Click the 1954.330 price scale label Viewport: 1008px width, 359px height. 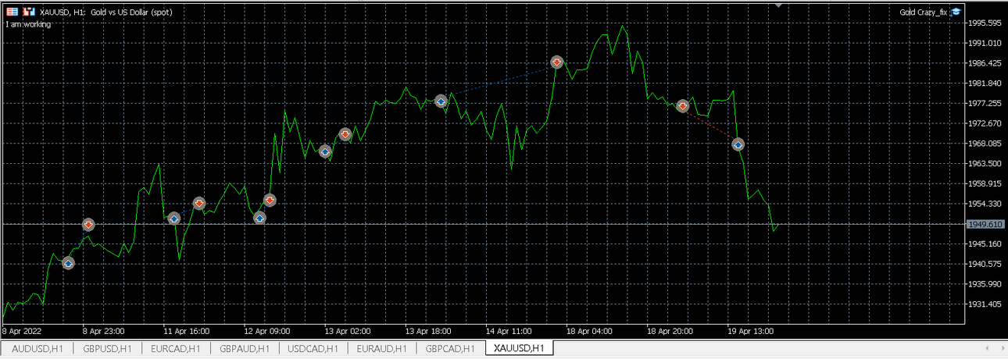click(985, 204)
